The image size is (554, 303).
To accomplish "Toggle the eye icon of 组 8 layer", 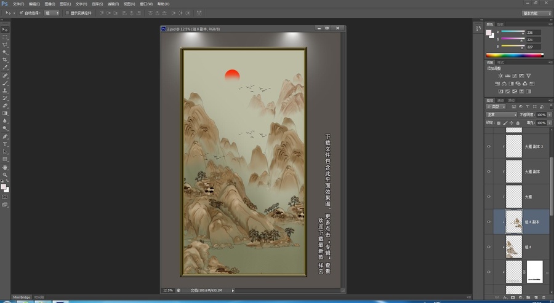I will click(x=489, y=246).
